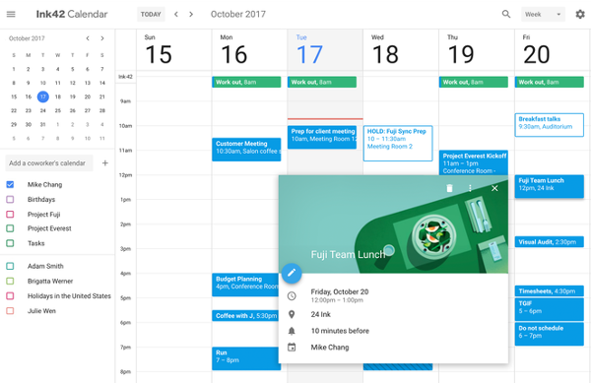
Task: Uncheck the Mike Chang calendar
Action: click(10, 184)
